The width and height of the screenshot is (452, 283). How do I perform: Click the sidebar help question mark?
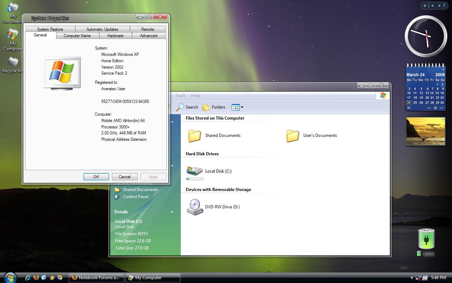coord(444,6)
